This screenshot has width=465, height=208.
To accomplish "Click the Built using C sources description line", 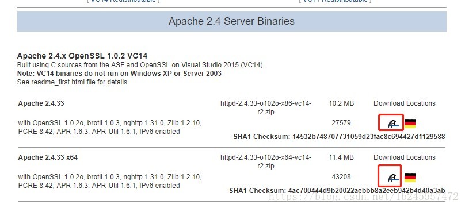I will [x=140, y=65].
